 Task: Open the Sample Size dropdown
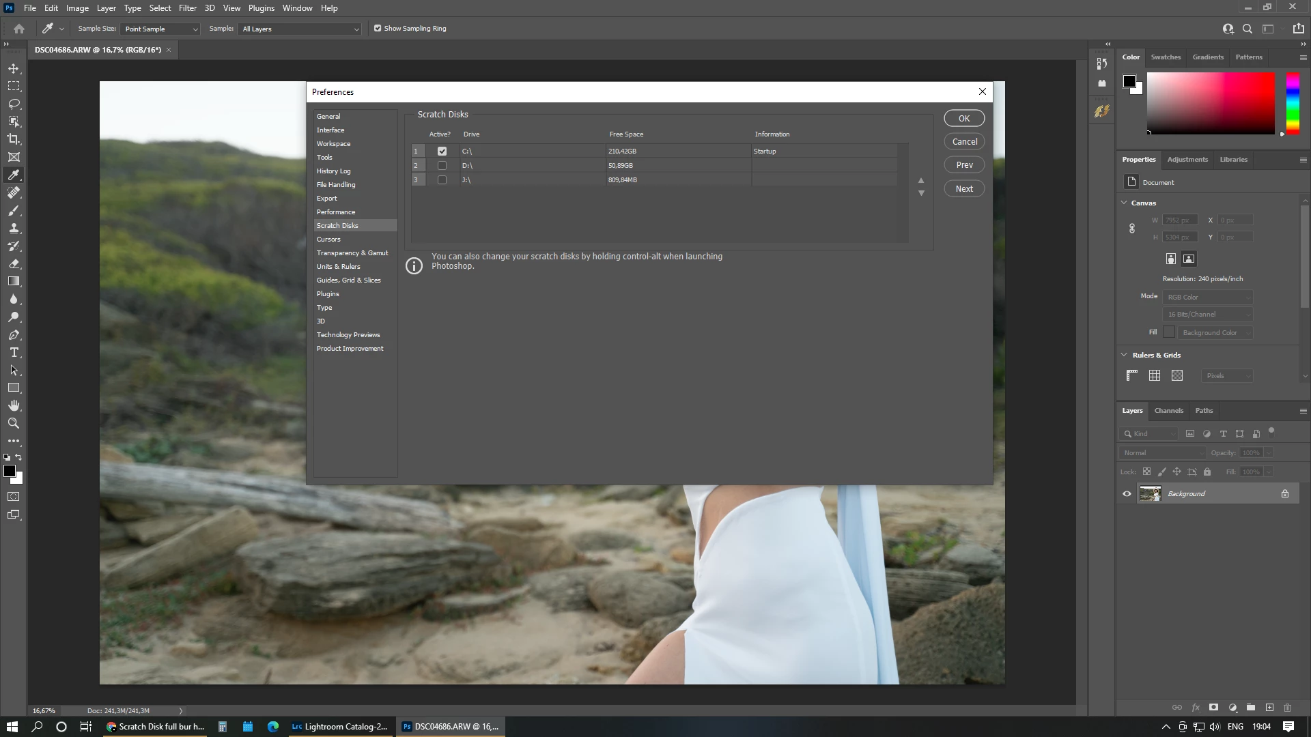(160, 29)
